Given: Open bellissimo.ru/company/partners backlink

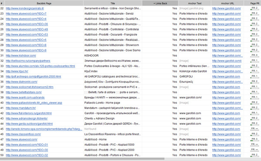Looking at the screenshot, I should click(28, 61).
